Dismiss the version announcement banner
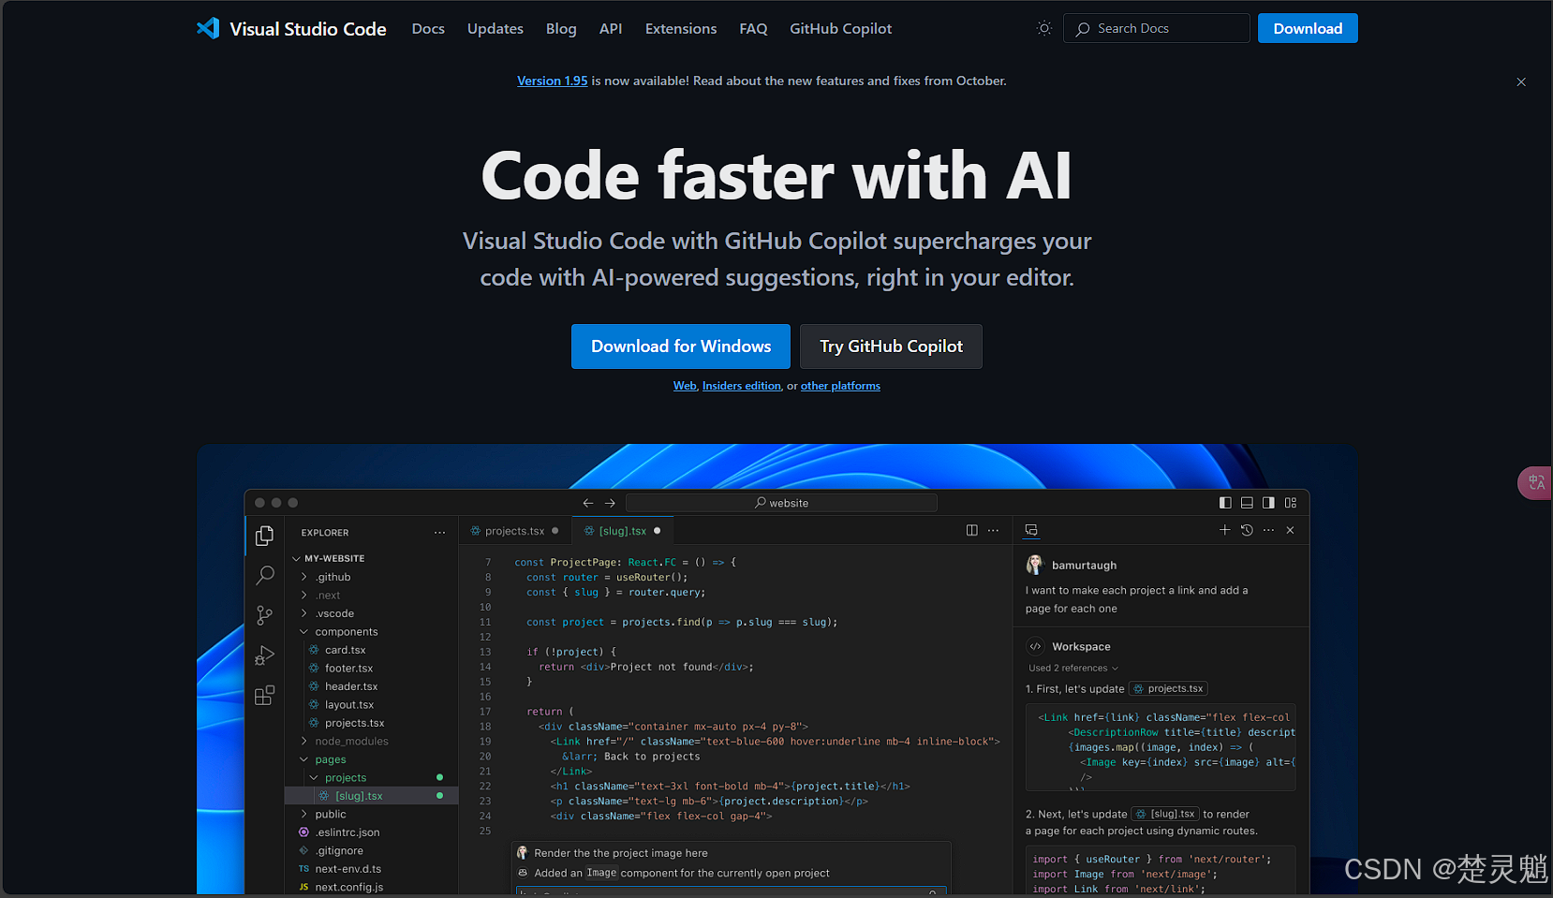The height and width of the screenshot is (898, 1553). (1521, 82)
